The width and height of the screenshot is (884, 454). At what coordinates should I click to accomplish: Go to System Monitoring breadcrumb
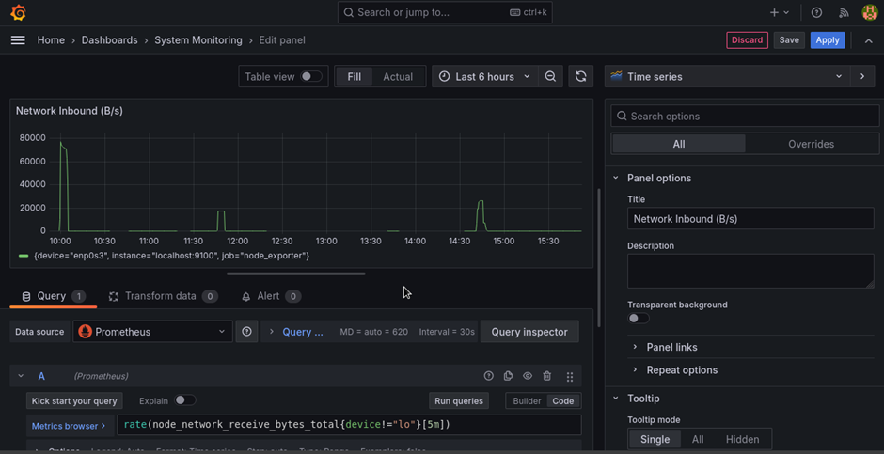tap(198, 40)
